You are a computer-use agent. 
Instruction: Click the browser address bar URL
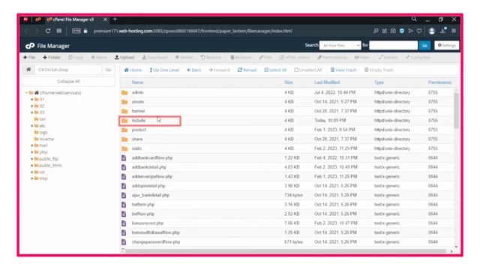pos(193,31)
